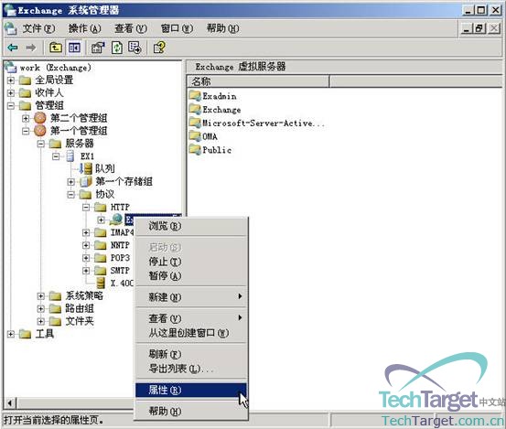The height and width of the screenshot is (429, 506).
Task: Select the 第一个存储组 storage group icon
Action: point(86,182)
